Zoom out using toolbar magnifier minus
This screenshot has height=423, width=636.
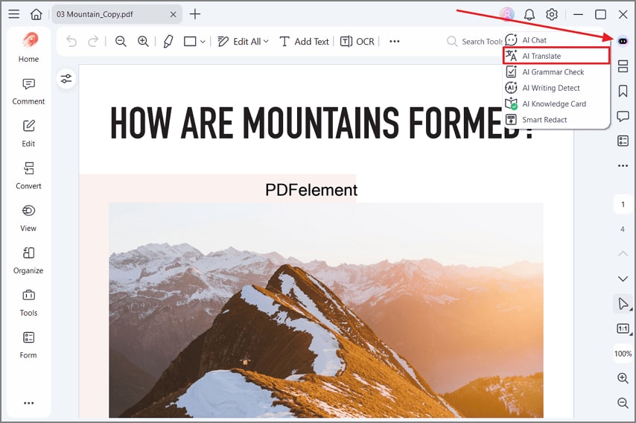(x=121, y=42)
